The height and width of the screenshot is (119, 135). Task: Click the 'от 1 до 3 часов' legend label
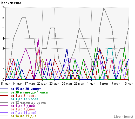(x=24, y=96)
